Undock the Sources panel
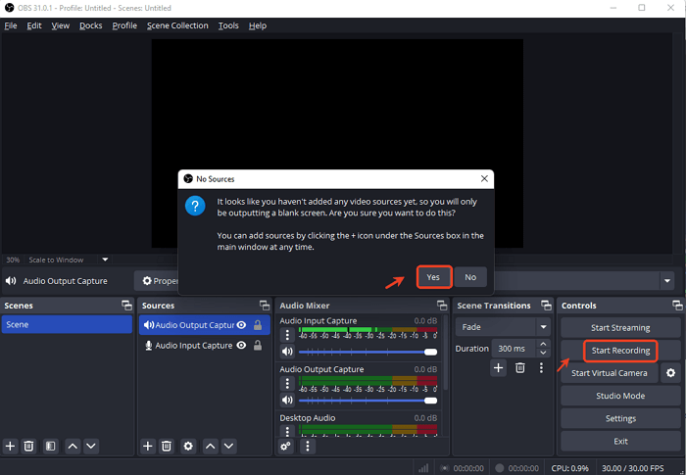 [x=265, y=306]
